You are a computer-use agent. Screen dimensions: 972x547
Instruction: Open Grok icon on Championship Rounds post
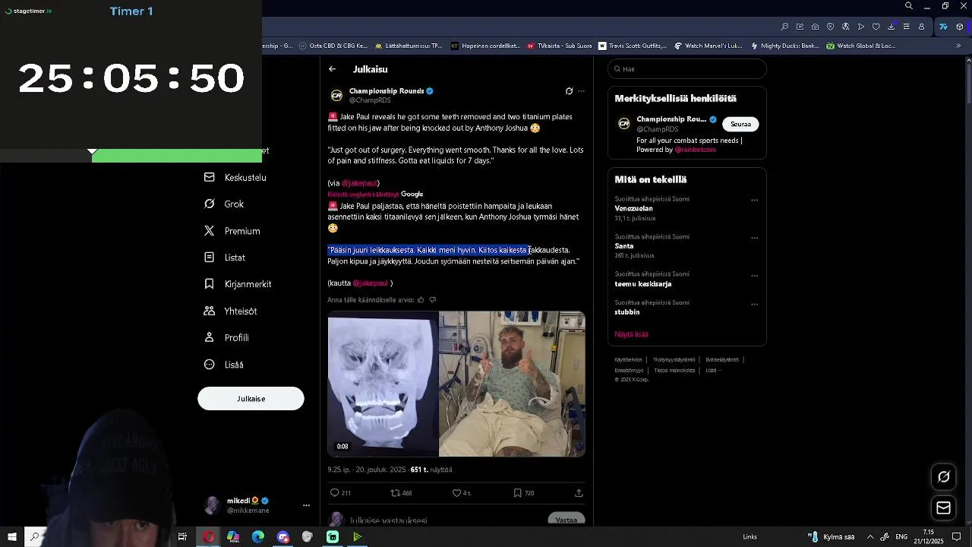pos(569,91)
